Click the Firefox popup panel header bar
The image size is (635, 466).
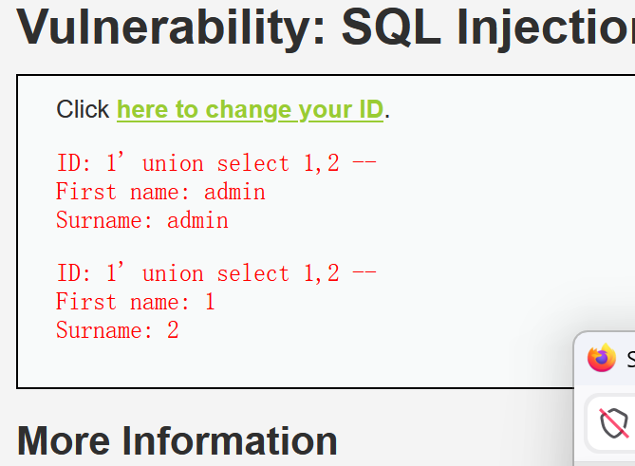(605, 359)
